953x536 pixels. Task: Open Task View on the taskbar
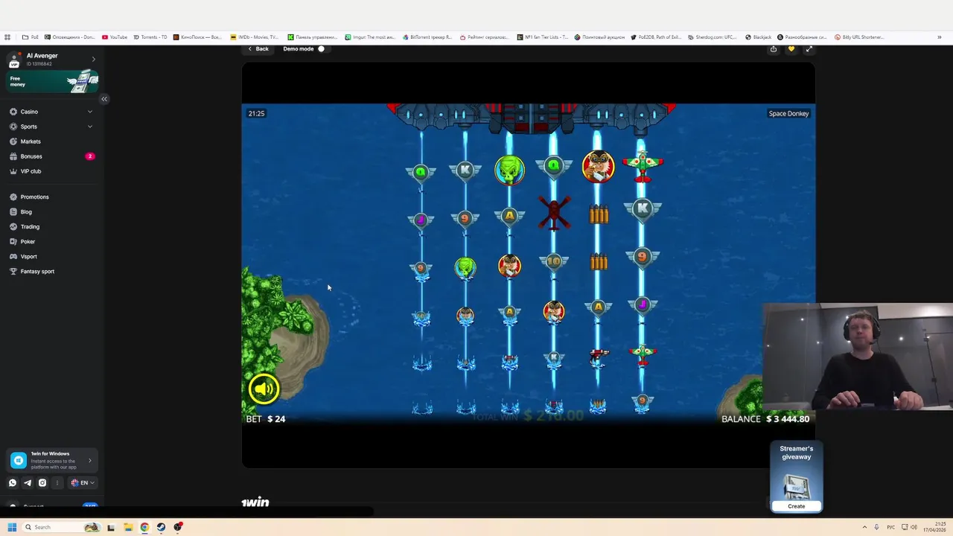click(111, 527)
